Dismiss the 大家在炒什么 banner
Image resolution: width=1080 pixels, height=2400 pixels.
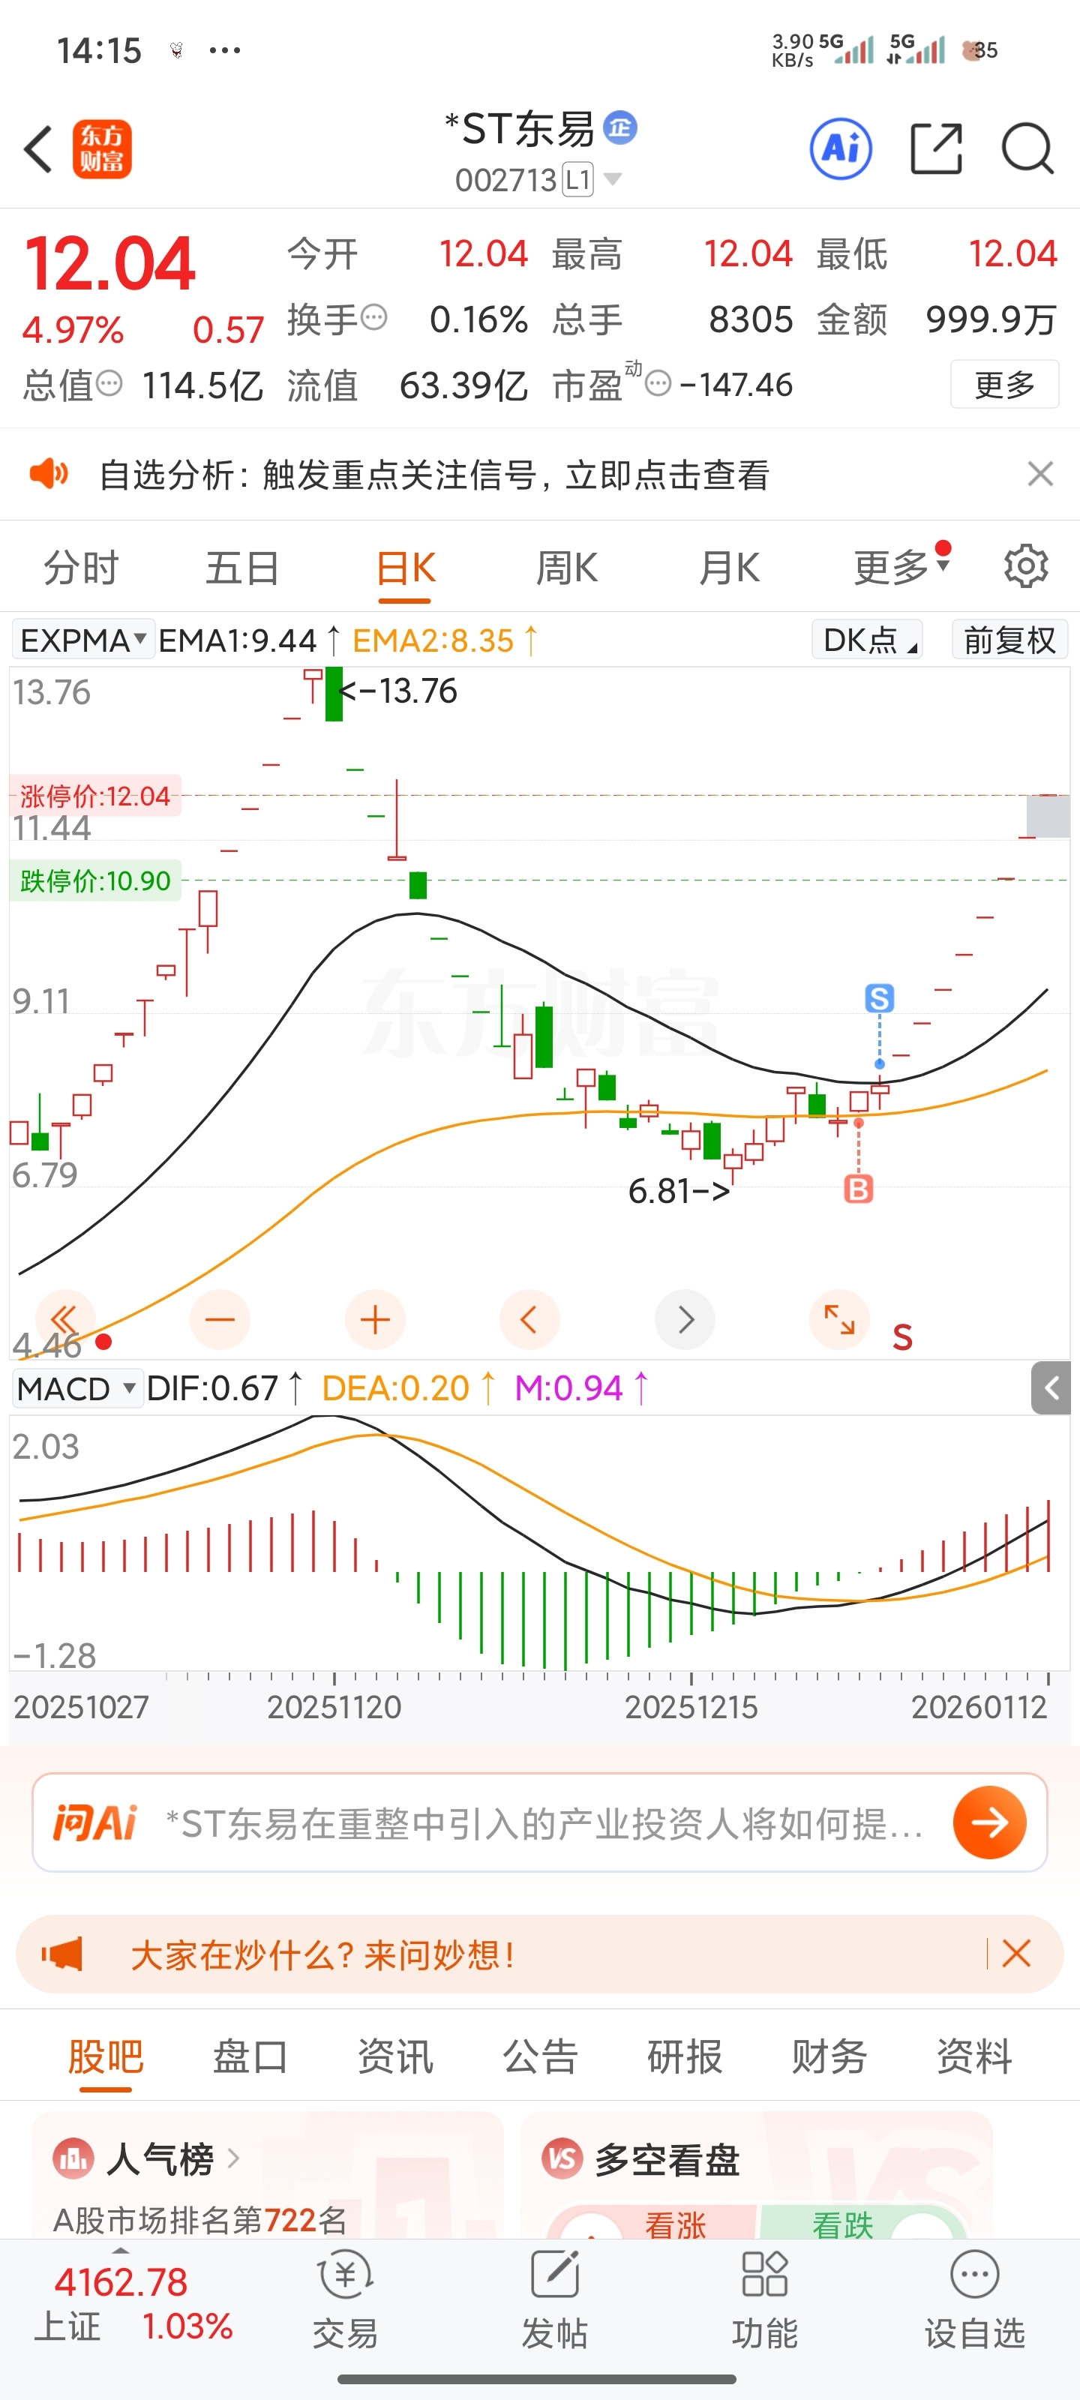pos(1015,1954)
